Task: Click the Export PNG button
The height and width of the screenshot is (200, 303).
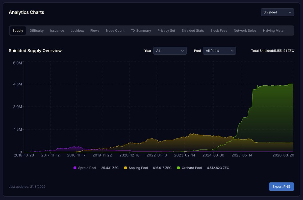Action: 282,187
